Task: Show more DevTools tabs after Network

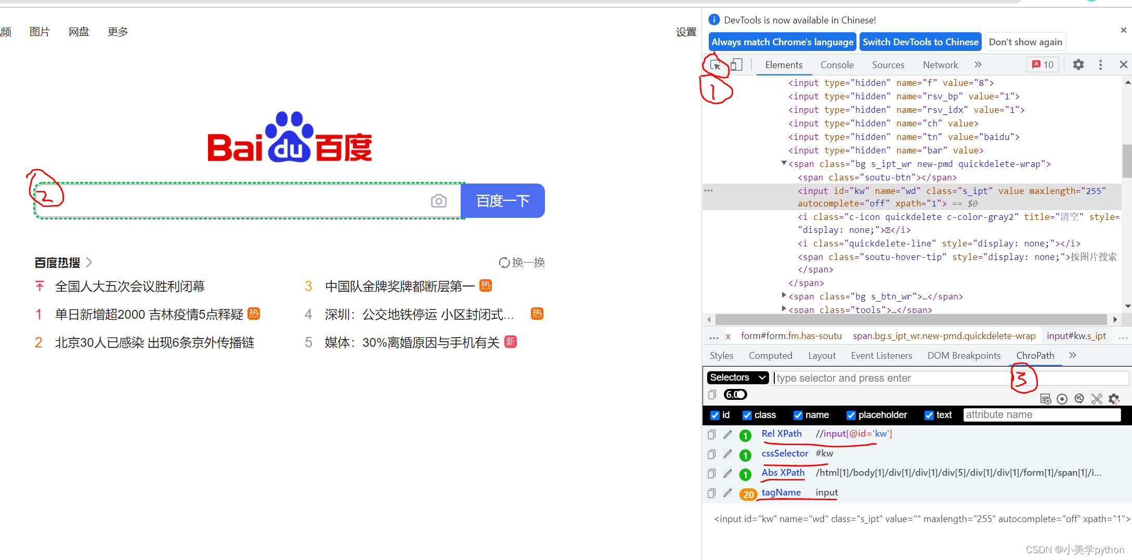Action: tap(978, 64)
